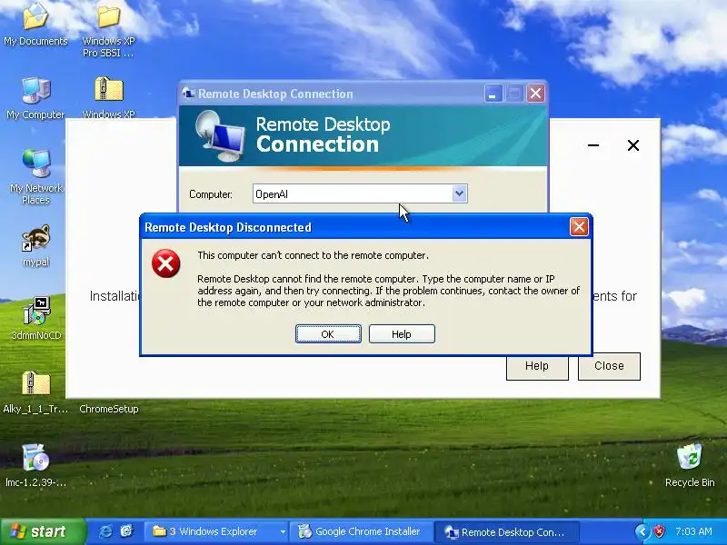Select the 3dmmNoCD installer icon

tap(35, 311)
